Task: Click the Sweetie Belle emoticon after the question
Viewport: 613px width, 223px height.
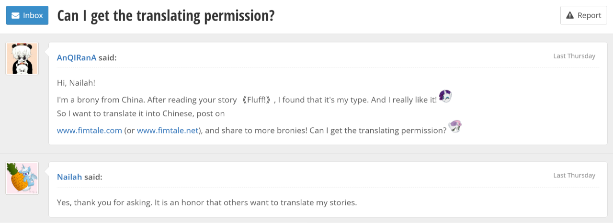Action: [x=455, y=126]
